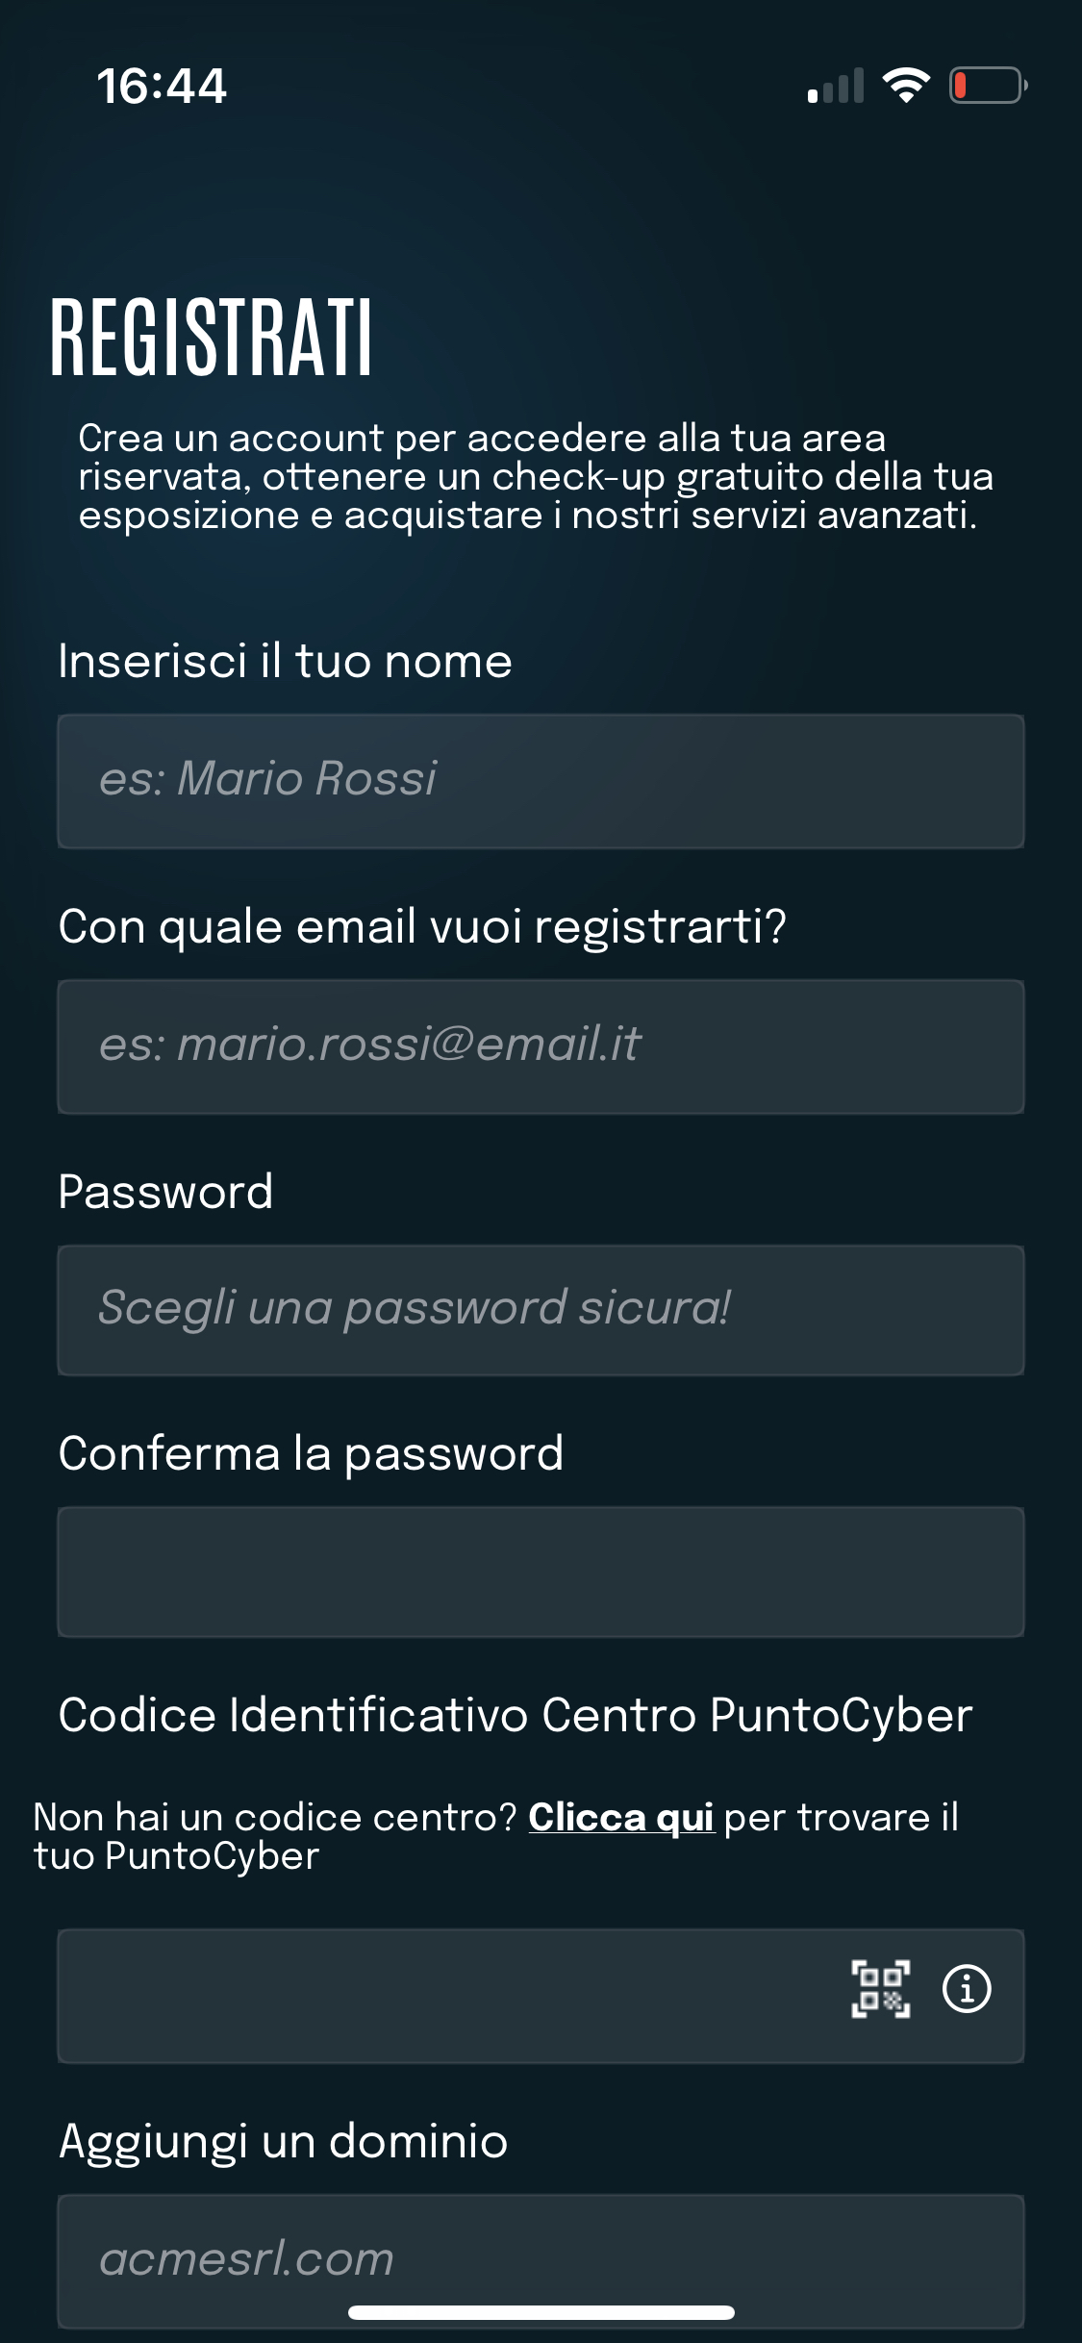The height and width of the screenshot is (2343, 1082).
Task: Follow the 'Clicca qui' link
Action: [x=620, y=1817]
